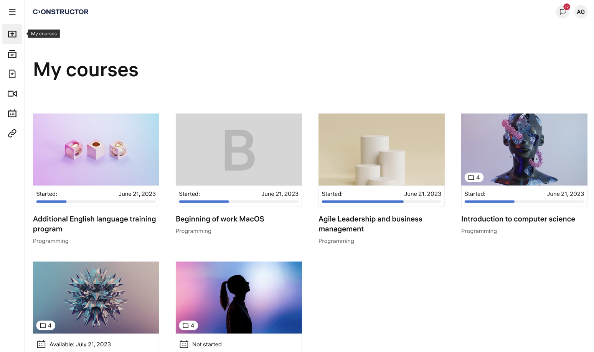Click the spiky sphere course thumbnail
The image size is (594, 352).
pos(96,297)
